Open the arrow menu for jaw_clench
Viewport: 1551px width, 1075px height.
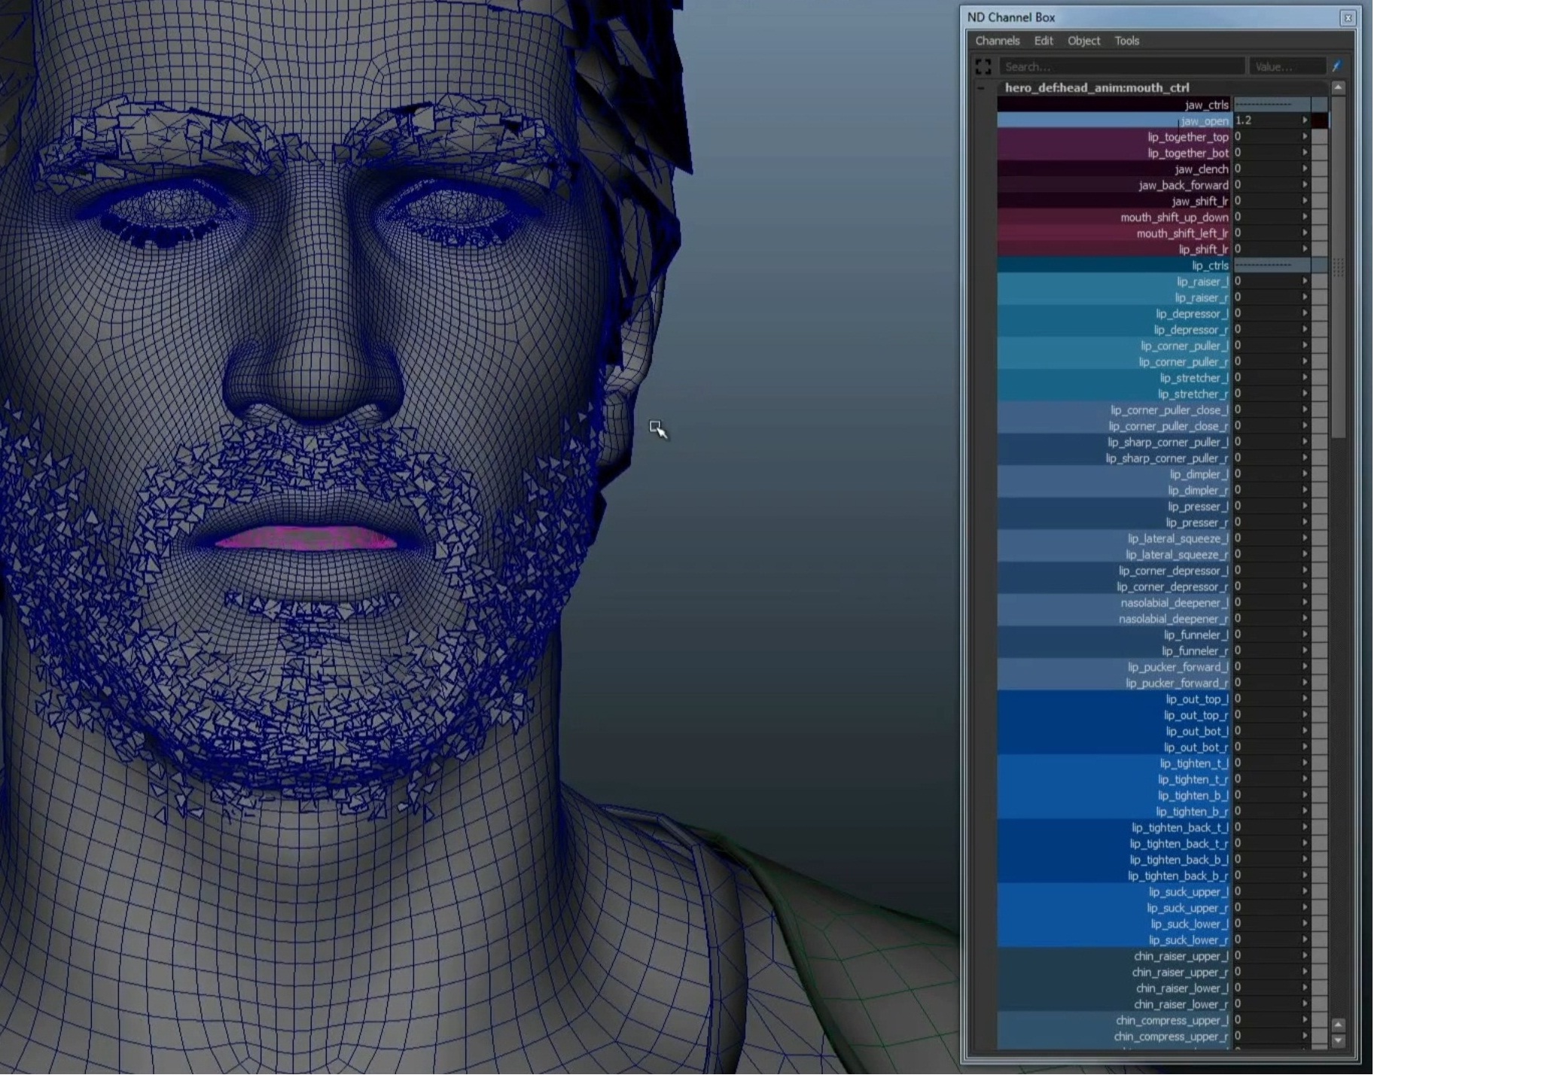(1305, 169)
